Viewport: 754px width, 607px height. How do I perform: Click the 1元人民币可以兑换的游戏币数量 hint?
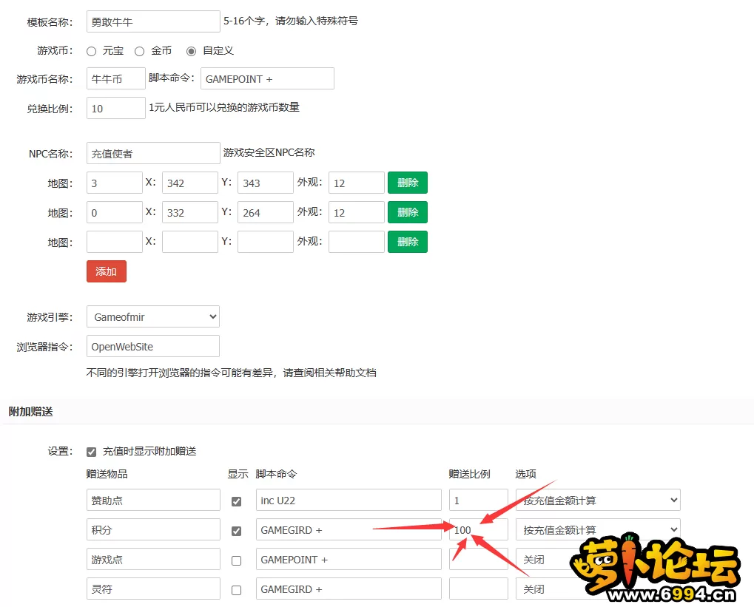pyautogui.click(x=224, y=108)
